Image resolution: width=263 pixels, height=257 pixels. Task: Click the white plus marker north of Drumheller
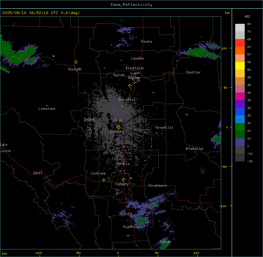187,114
